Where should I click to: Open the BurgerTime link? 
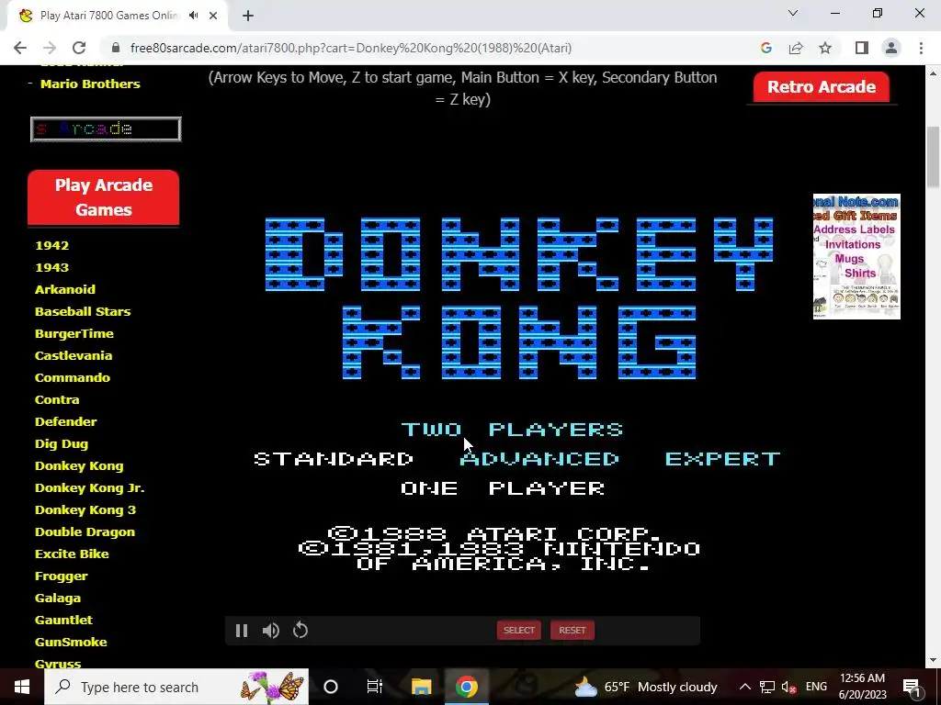[74, 333]
